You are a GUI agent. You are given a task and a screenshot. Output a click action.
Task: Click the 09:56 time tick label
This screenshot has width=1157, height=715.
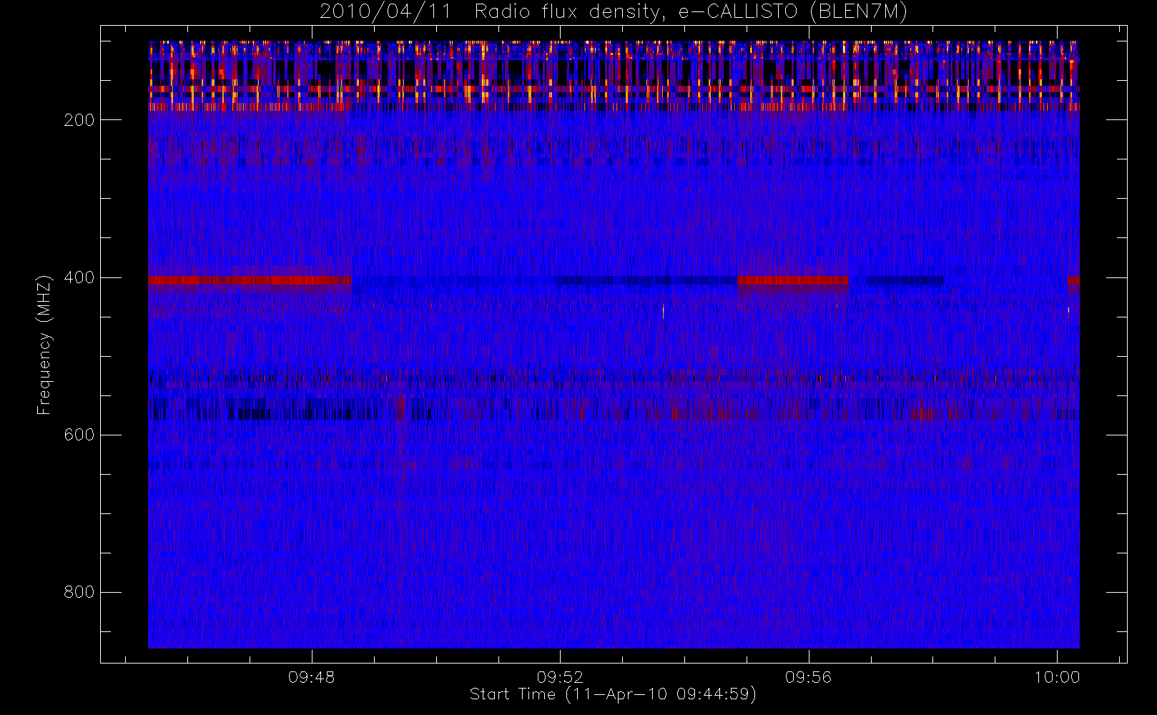808,677
